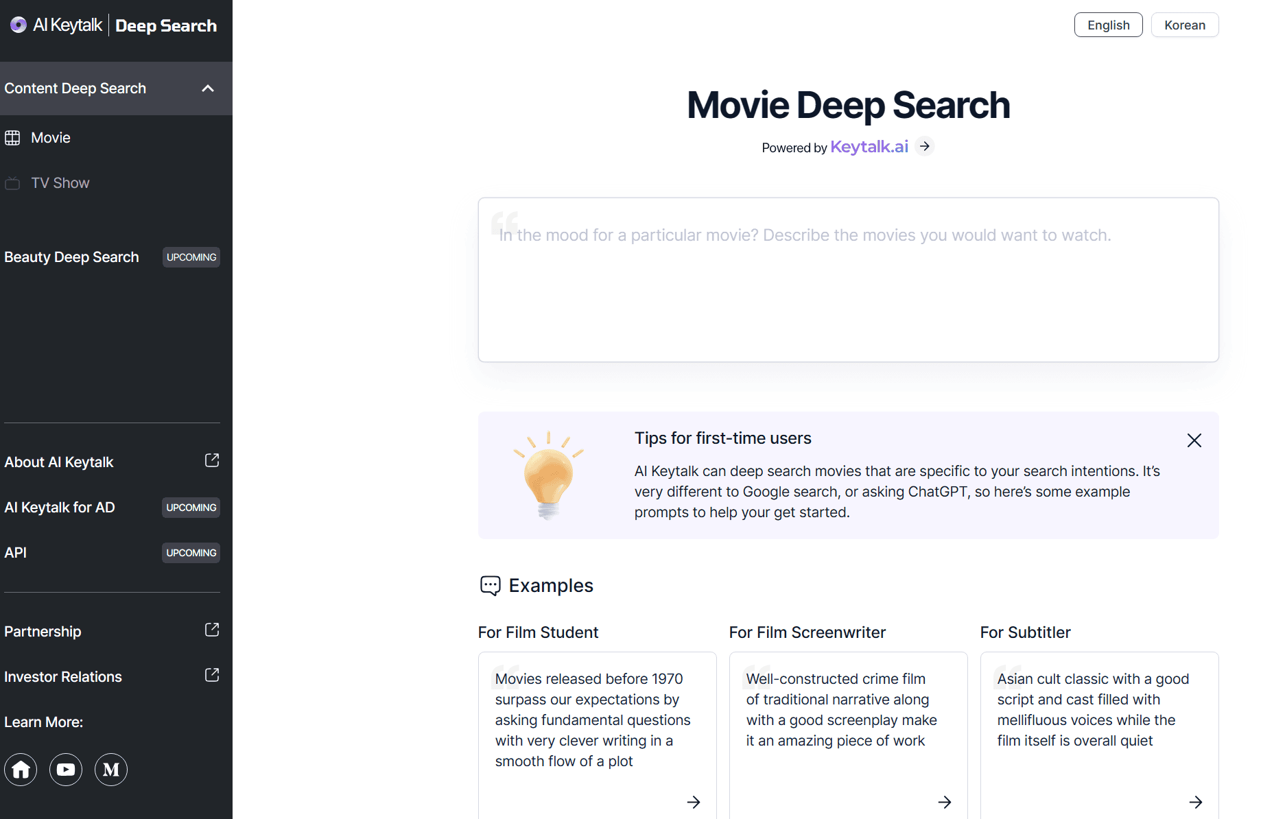Click the Deep Search title text in header
This screenshot has width=1285, height=819.
(x=166, y=26)
